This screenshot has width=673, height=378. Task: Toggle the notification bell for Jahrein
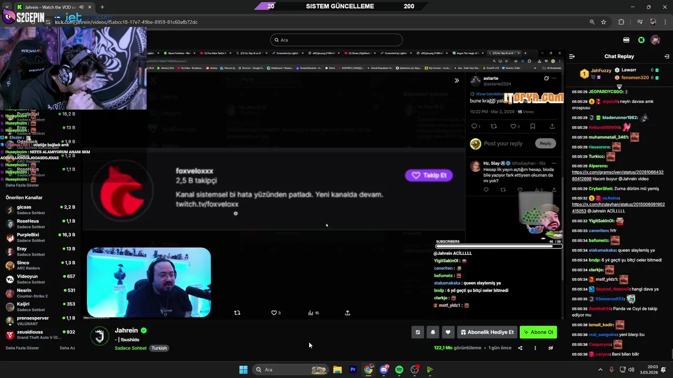pos(433,332)
